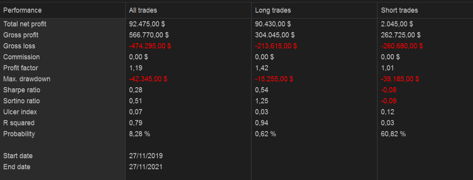Image resolution: width=473 pixels, height=180 pixels.
Task: Click the Commission row label
Action: [21, 57]
